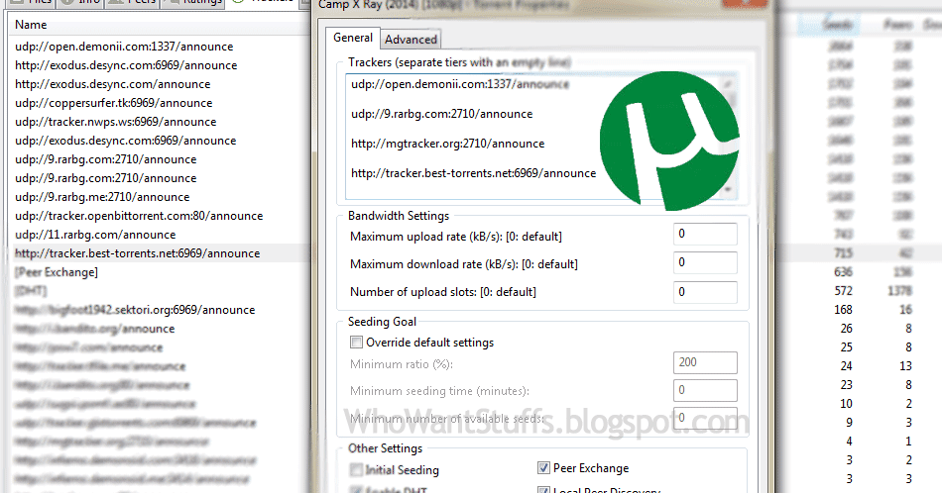The width and height of the screenshot is (942, 493).
Task: Click the Number of upload slots field
Action: point(705,292)
